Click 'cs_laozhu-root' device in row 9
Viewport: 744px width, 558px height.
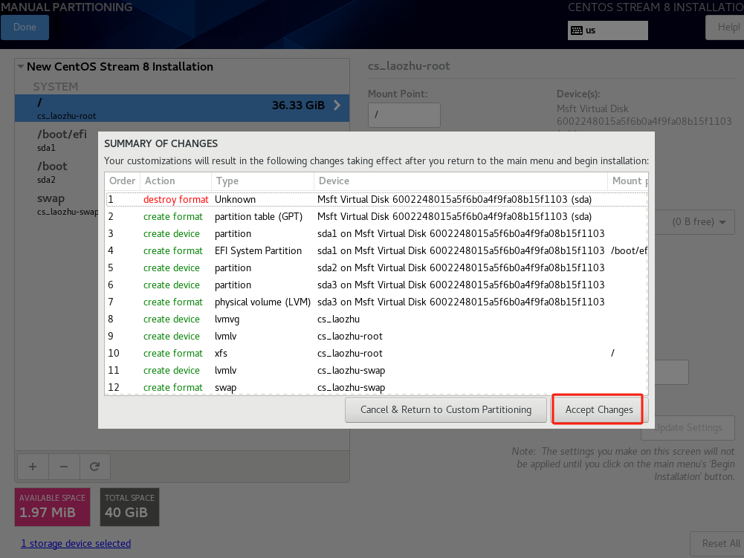click(x=349, y=337)
